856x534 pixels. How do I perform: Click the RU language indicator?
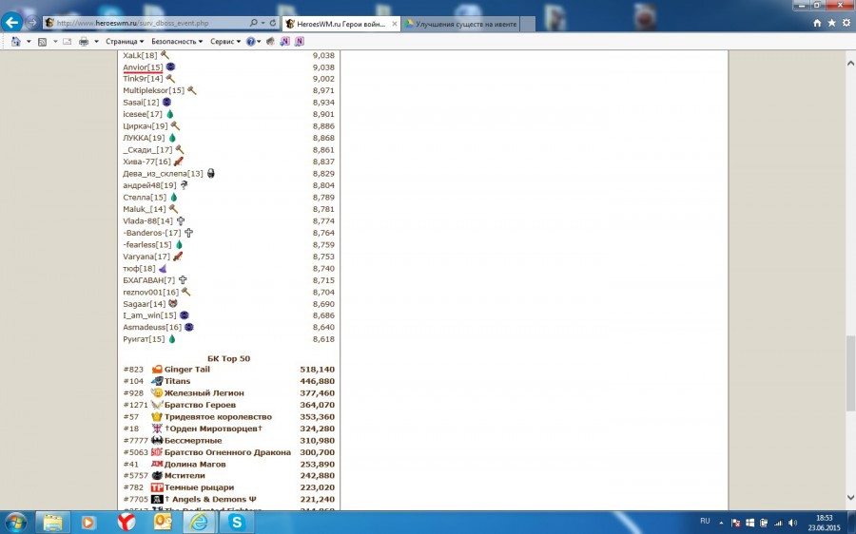[705, 521]
